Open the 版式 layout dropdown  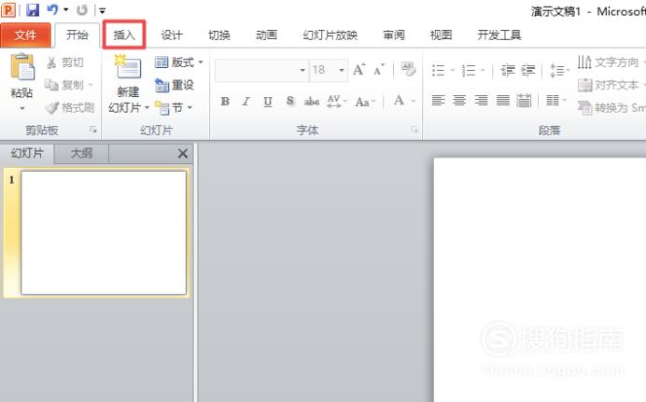179,62
